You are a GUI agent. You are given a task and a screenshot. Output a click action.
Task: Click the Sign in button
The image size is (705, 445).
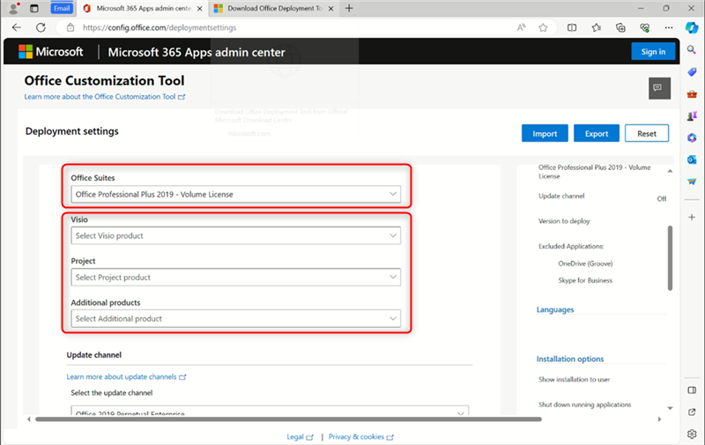(653, 52)
